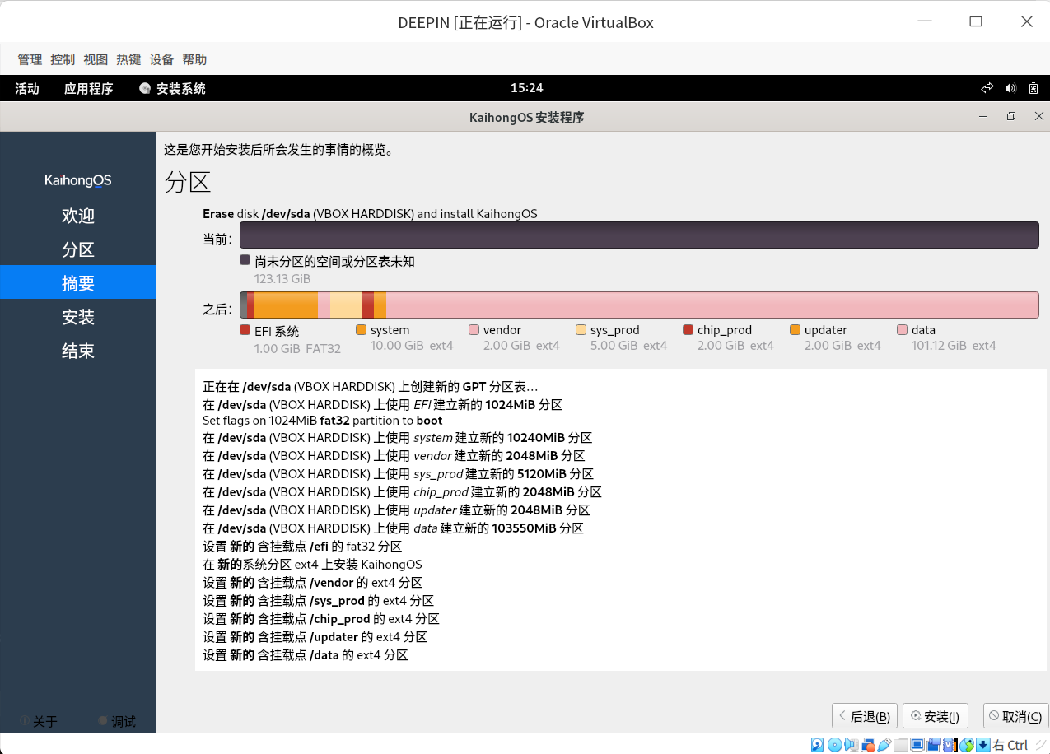Viewport: 1050px width, 754px height.
Task: Click the shared folders icon in VirtualBox status bar
Action: pyautogui.click(x=901, y=745)
